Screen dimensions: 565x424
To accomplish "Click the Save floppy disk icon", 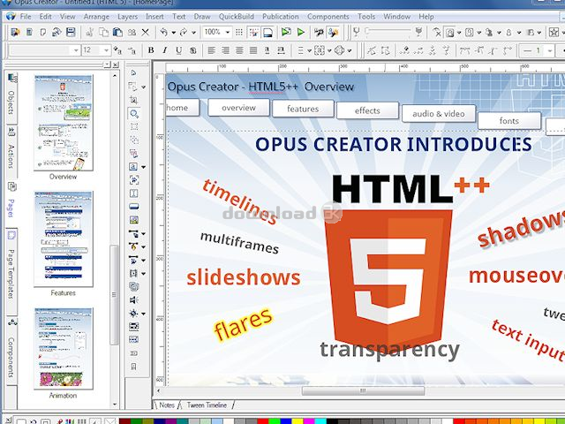I will tap(71, 32).
